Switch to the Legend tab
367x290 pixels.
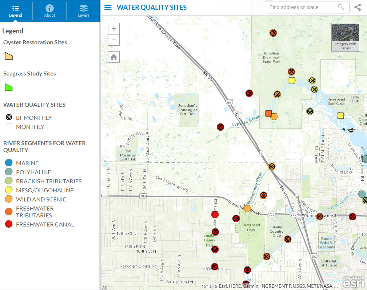point(16,11)
